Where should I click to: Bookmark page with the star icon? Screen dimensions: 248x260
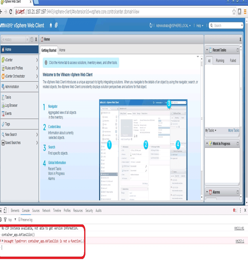tap(234, 12)
